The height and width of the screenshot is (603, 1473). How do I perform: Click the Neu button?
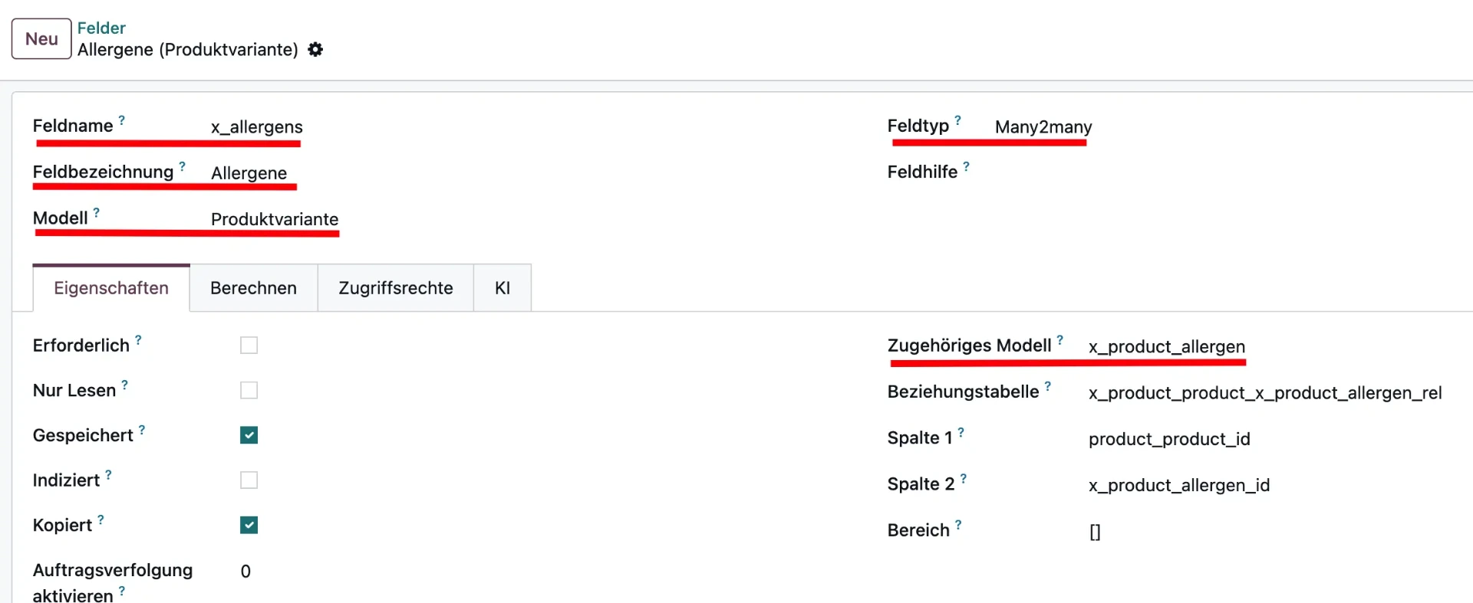click(41, 38)
